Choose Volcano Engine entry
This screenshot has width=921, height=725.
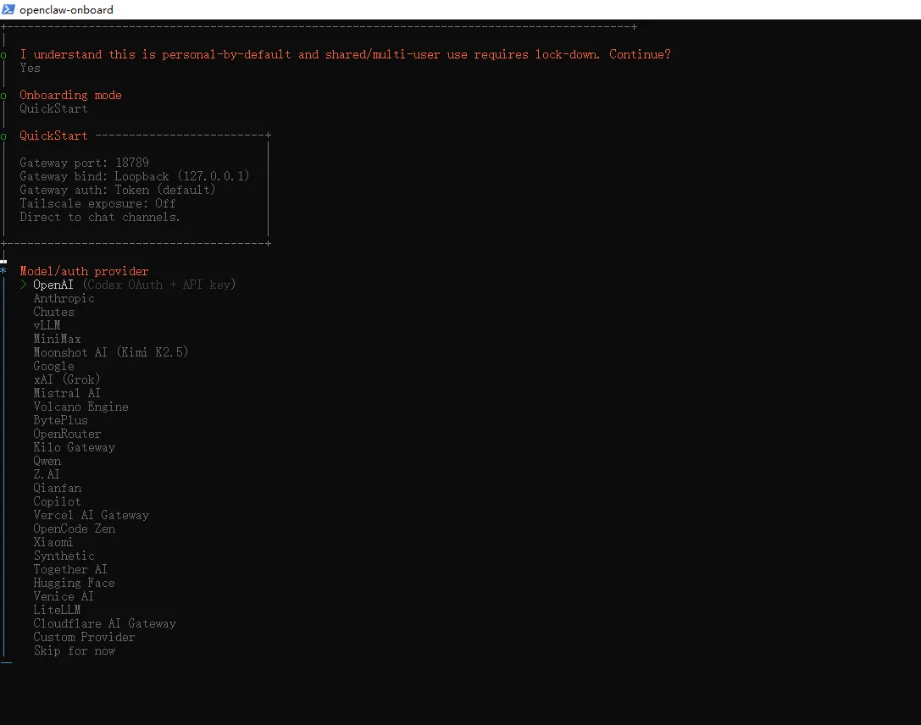click(80, 407)
